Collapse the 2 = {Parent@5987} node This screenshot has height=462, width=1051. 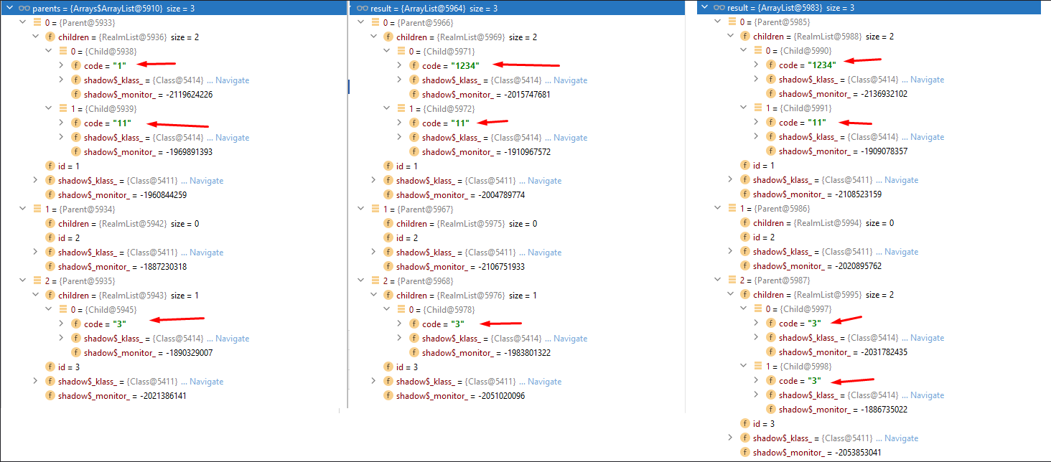tap(716, 280)
